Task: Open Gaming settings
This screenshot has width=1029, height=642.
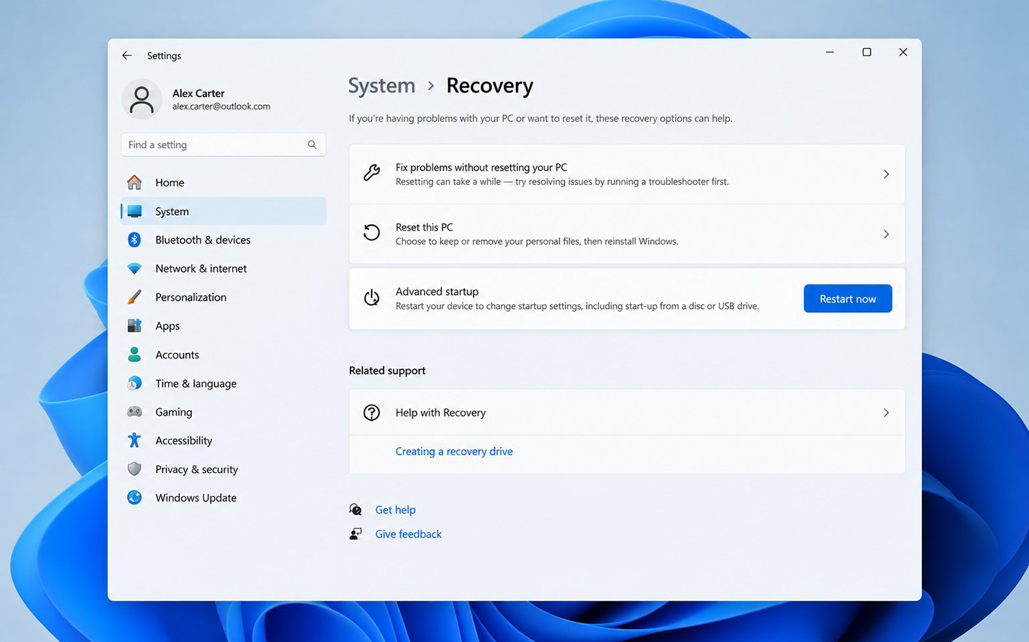Action: [x=224, y=412]
